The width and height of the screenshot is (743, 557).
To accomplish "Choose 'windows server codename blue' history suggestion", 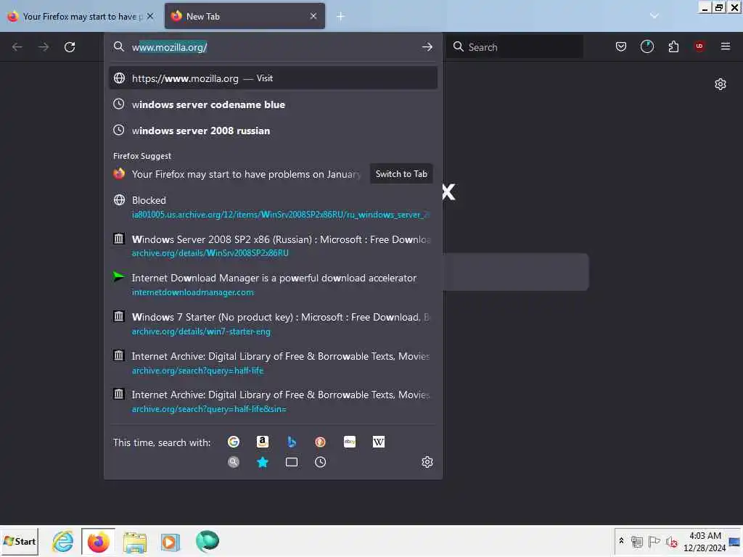I will tap(273, 104).
